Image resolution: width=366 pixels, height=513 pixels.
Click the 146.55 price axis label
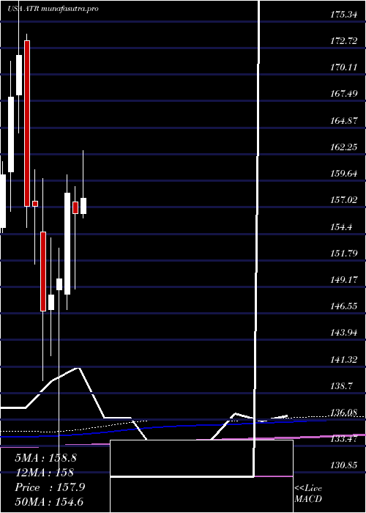[x=343, y=306]
